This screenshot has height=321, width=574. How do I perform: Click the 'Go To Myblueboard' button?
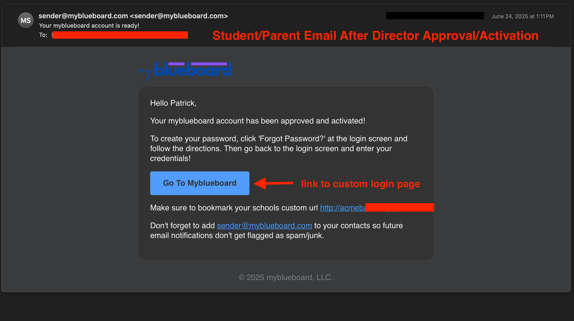pyautogui.click(x=199, y=183)
